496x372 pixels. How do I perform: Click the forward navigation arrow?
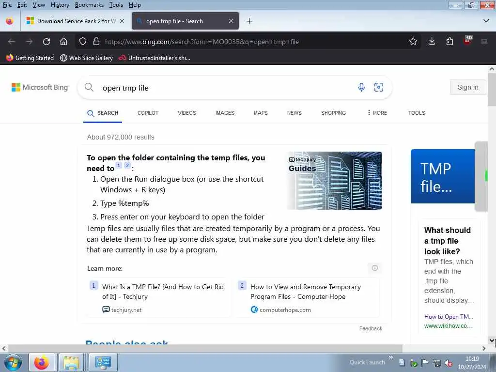point(29,42)
